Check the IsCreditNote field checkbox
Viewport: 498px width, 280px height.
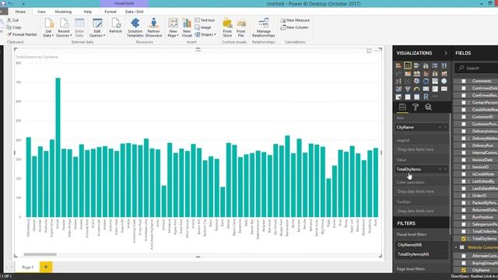tap(464, 174)
